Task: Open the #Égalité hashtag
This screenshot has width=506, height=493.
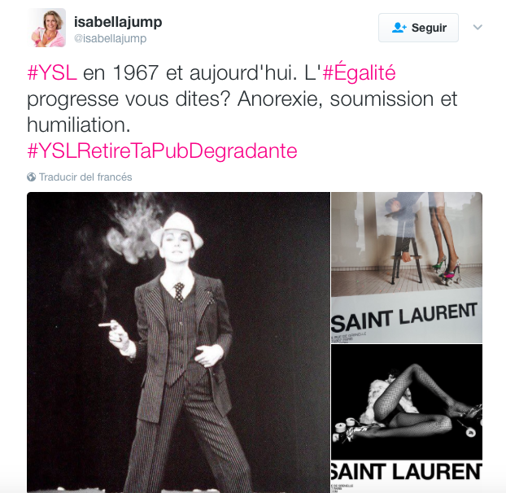Action: (360, 72)
